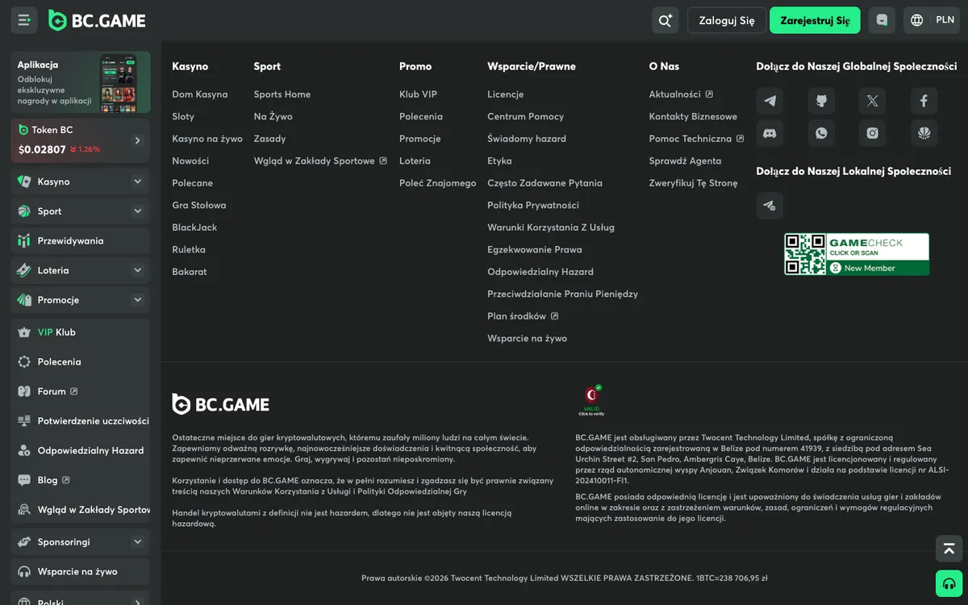Click the GameCheck QR verification badge
Image resolution: width=968 pixels, height=605 pixels.
[x=857, y=254]
